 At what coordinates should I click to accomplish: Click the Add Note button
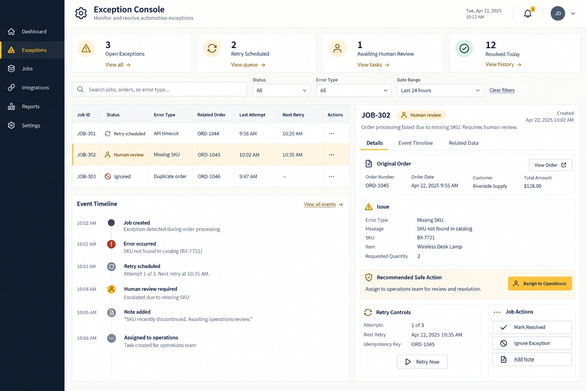[x=532, y=359]
